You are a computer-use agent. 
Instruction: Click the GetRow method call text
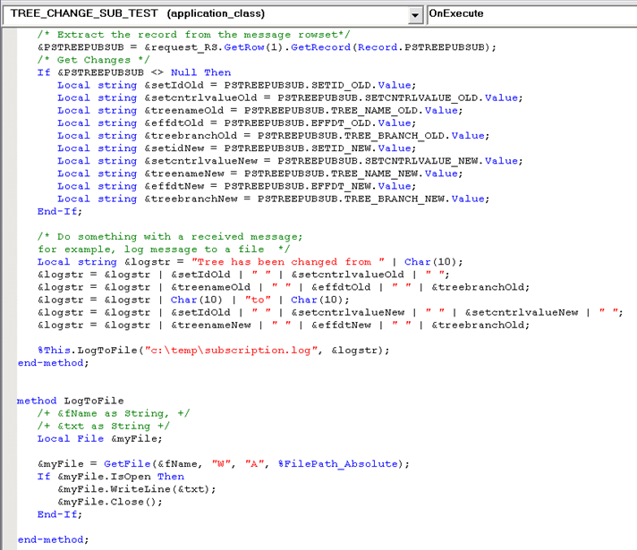coord(244,47)
